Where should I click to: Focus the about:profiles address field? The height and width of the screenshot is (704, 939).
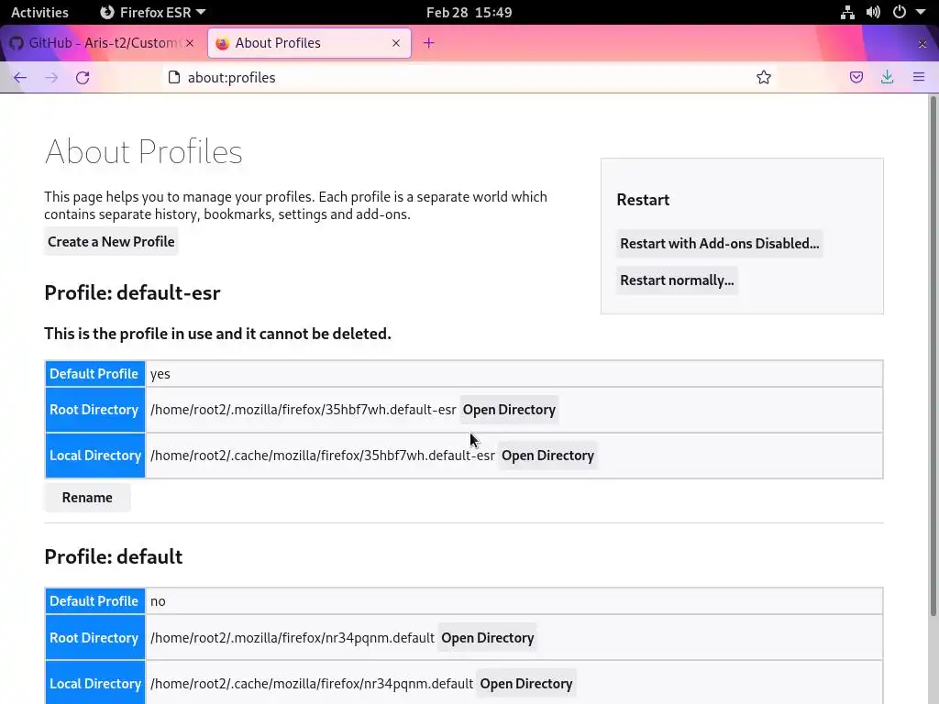[467, 77]
